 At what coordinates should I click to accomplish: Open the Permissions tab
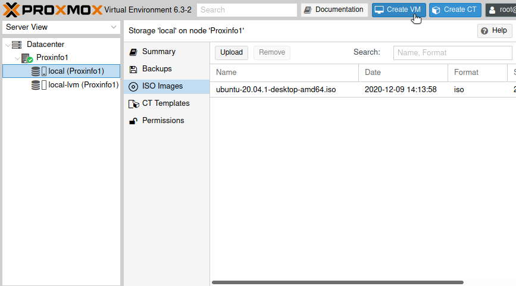[167, 121]
